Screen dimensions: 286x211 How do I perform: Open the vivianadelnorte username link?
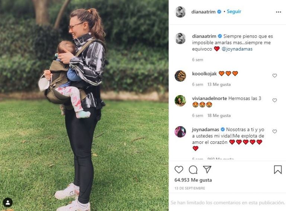click(x=209, y=98)
